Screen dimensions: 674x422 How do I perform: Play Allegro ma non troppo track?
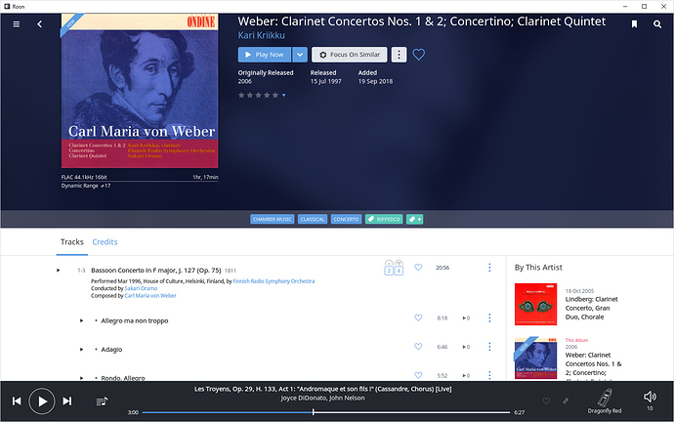point(81,320)
